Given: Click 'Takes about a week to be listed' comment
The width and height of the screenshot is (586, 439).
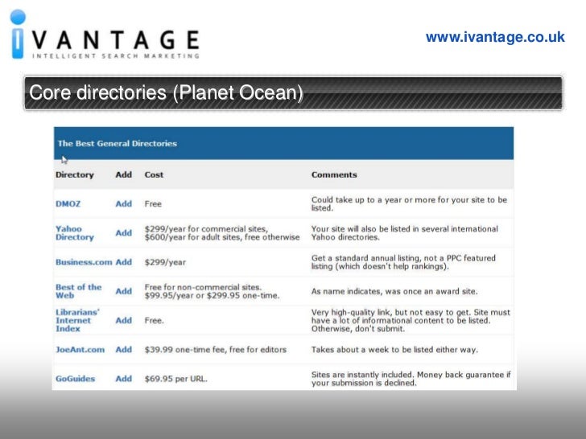Looking at the screenshot, I should (x=394, y=350).
